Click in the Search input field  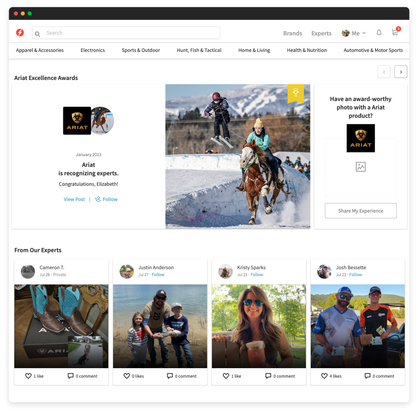click(126, 33)
